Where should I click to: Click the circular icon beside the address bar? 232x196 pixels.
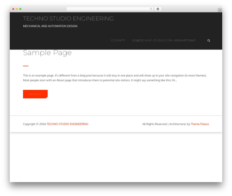click(x=158, y=9)
